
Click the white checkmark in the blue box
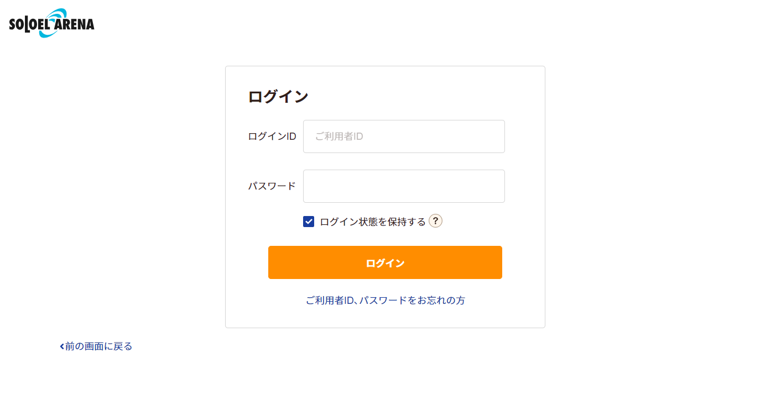tap(309, 222)
